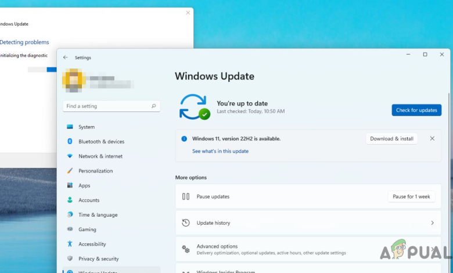Open See what's in this update link
The image size is (453, 273).
click(221, 151)
